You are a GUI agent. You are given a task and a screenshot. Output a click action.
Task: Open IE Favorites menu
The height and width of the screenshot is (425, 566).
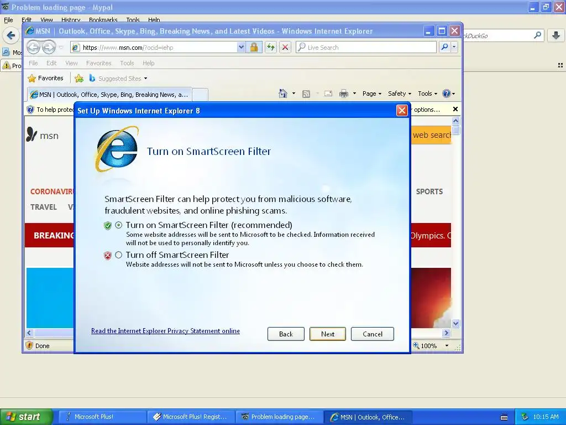pyautogui.click(x=98, y=63)
